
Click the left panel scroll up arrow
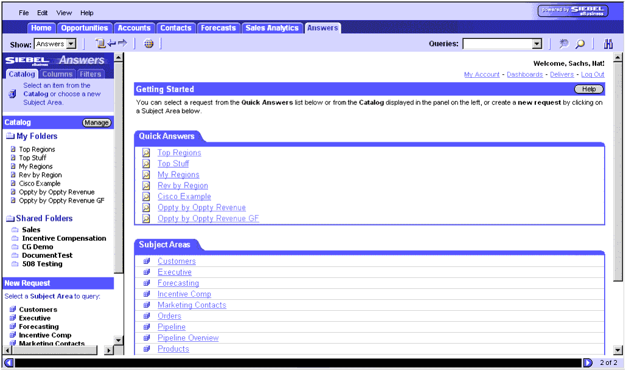[119, 57]
